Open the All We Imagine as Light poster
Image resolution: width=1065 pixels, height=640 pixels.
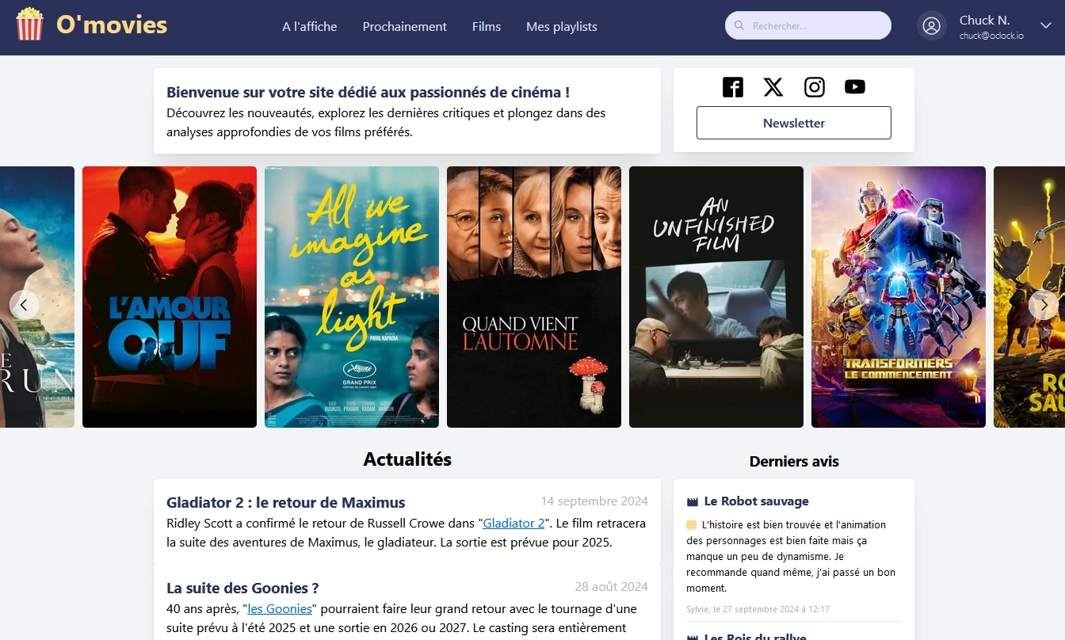click(x=352, y=297)
